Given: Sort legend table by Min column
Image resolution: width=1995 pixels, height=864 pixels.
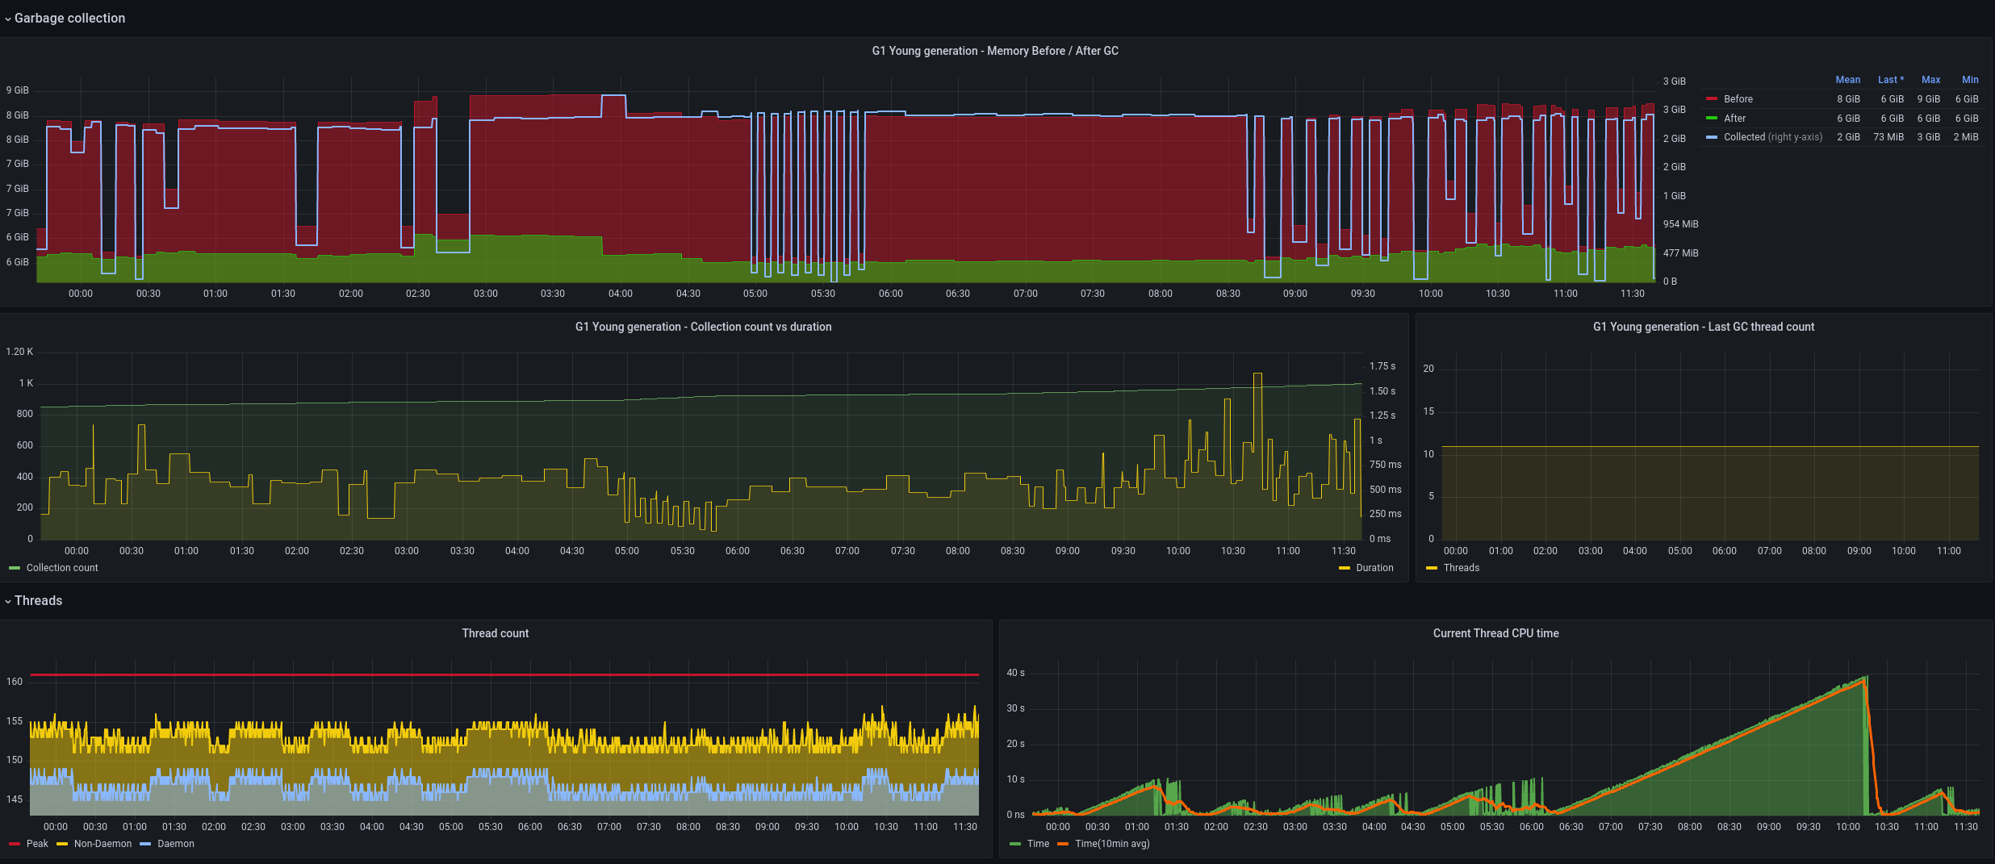Looking at the screenshot, I should point(1969,80).
